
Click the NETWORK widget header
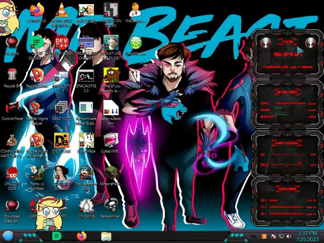[x=287, y=143]
